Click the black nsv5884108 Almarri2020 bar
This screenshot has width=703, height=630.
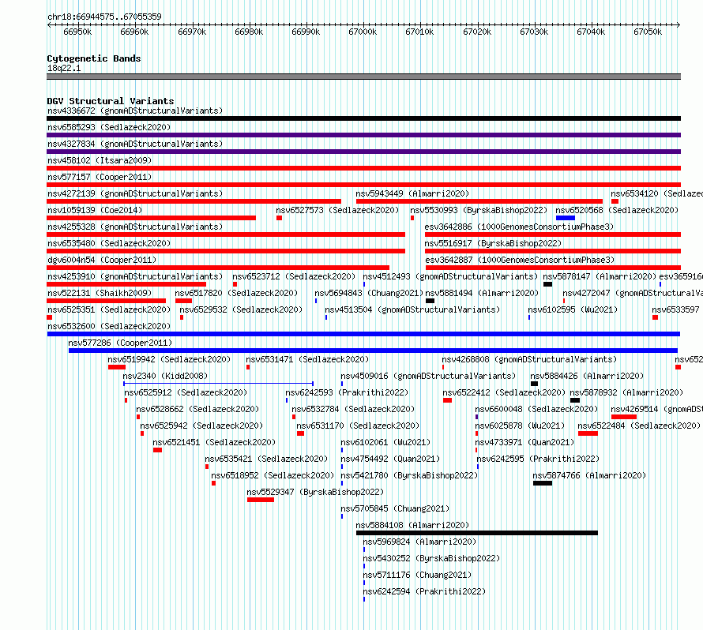(477, 533)
